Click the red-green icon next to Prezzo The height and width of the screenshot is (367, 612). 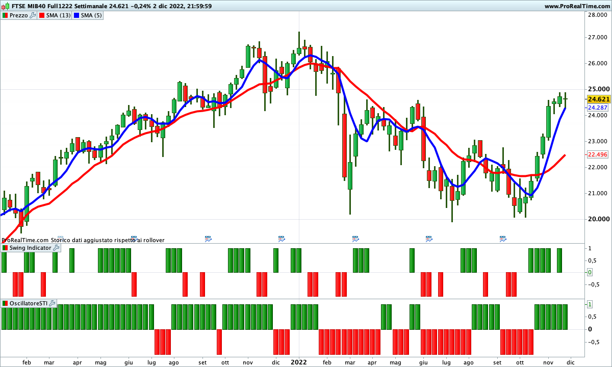pyautogui.click(x=5, y=15)
